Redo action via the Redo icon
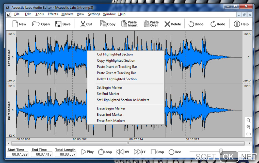This screenshot has height=163, width=259. point(213,24)
